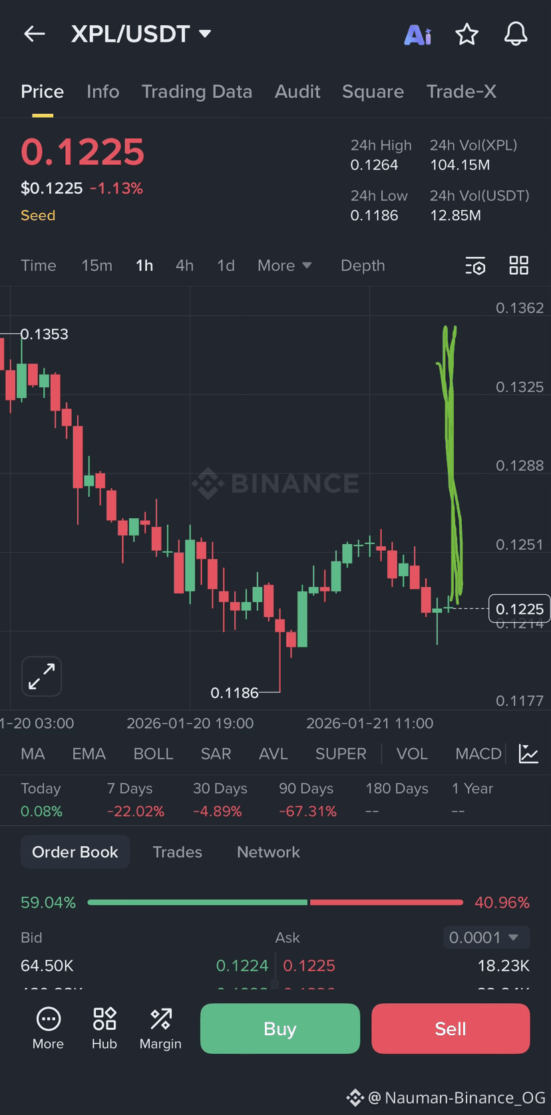Expand chart to fullscreen
Image resolution: width=551 pixels, height=1115 pixels.
click(42, 677)
